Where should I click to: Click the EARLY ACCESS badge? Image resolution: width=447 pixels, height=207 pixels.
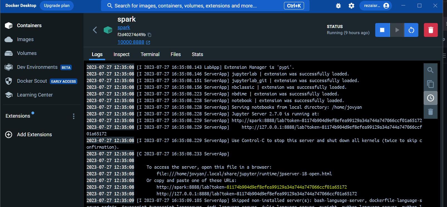coord(63,81)
